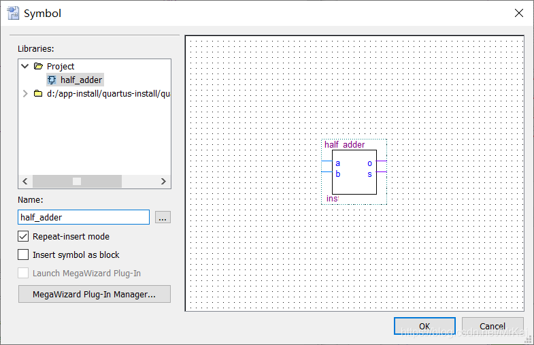Click the Symbol dialog title icon
534x345 pixels.
13,13
